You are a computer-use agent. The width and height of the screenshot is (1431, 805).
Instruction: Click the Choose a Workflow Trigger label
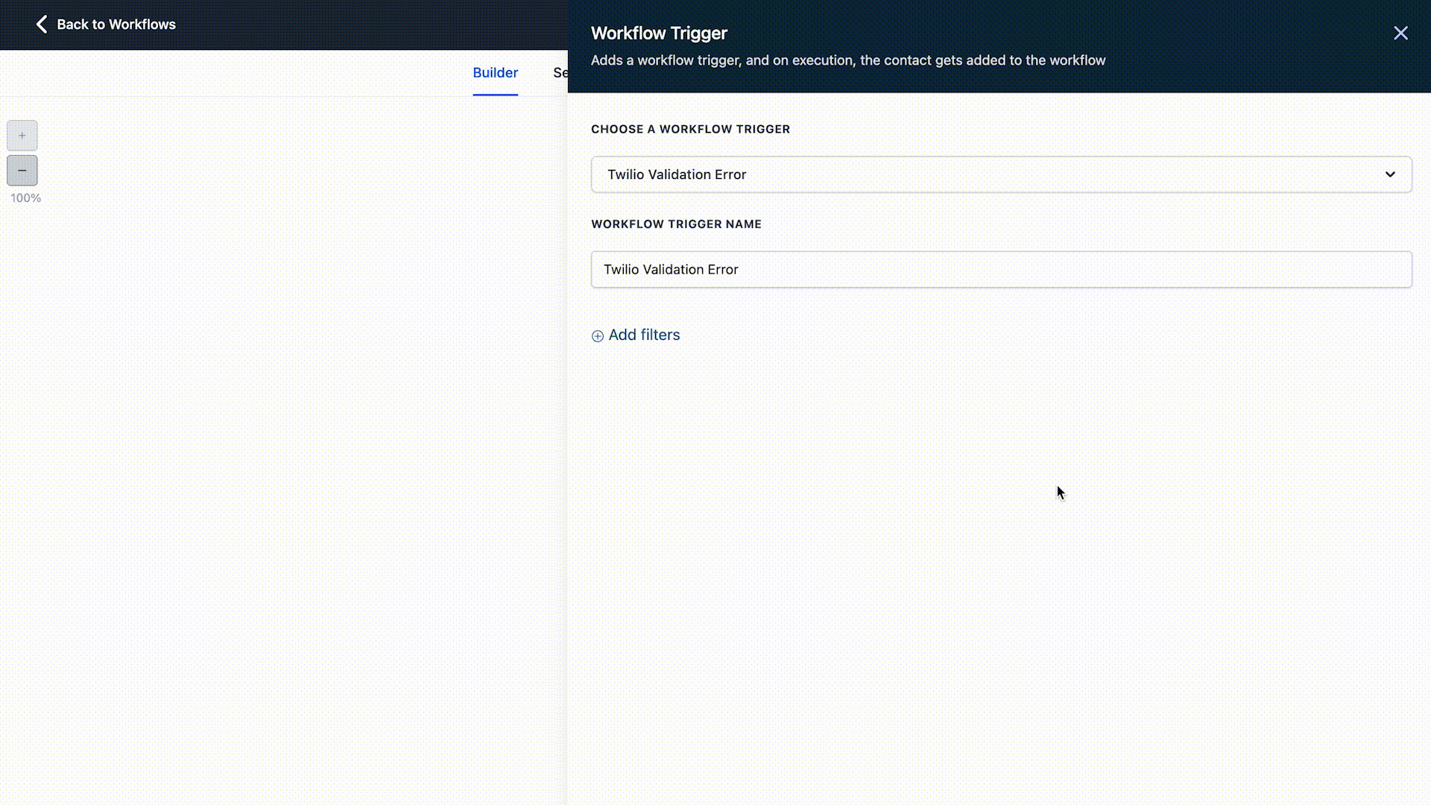pyautogui.click(x=690, y=129)
